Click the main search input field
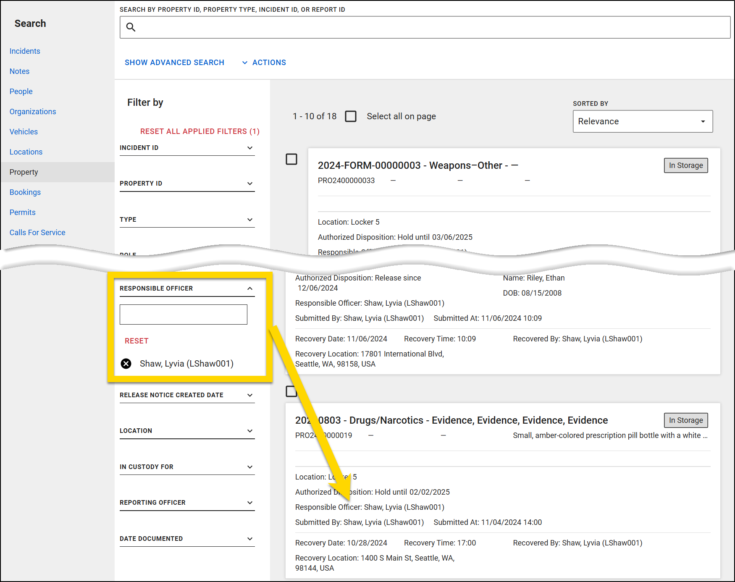Screen dimensions: 735x582 pyautogui.click(x=420, y=27)
